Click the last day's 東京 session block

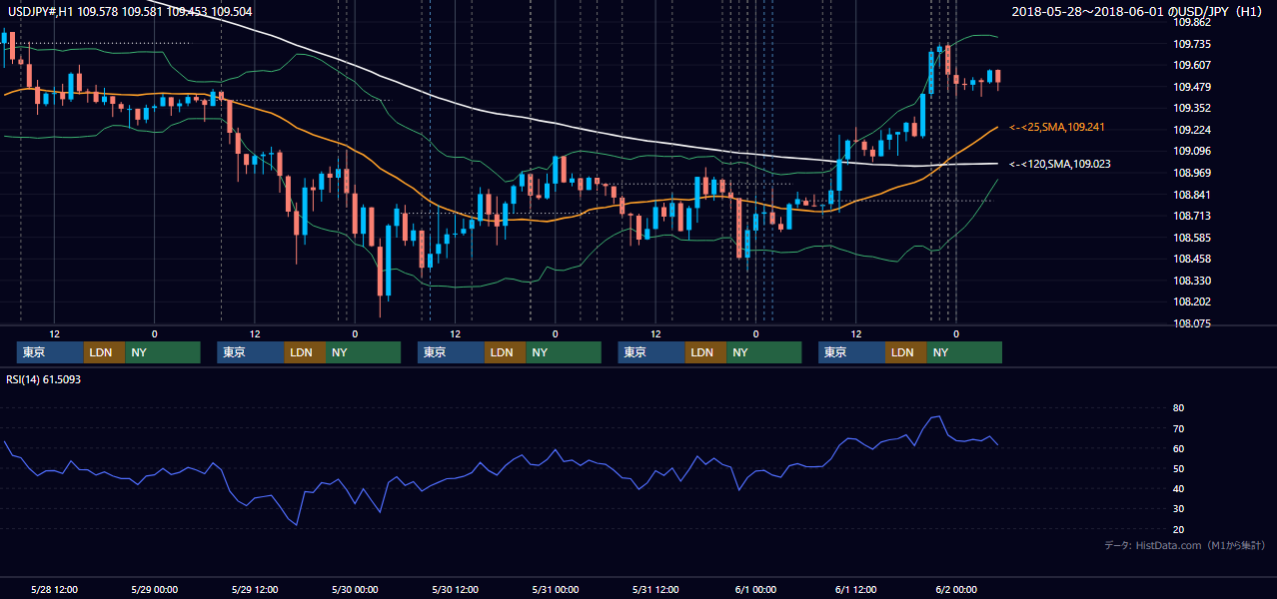click(x=851, y=352)
